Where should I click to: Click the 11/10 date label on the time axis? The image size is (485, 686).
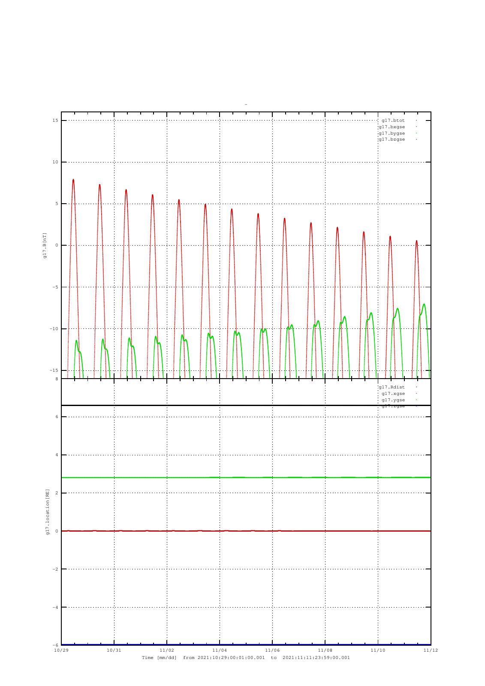[x=378, y=650]
